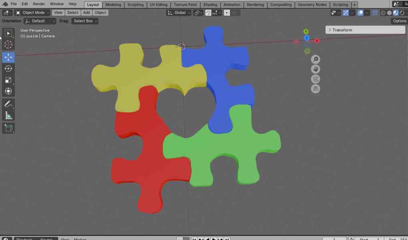Click the Add Cube tool
Viewport: 408px width, 240px height.
coord(8,128)
